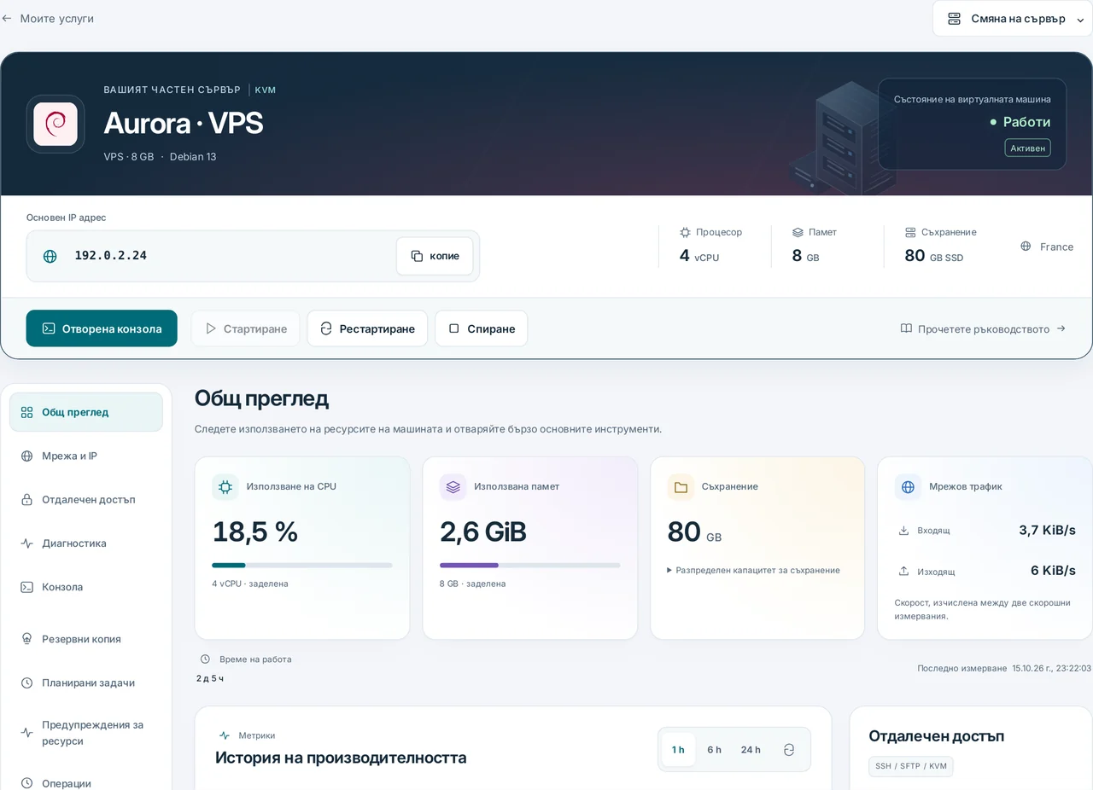Click the 'Използване на CPU' card icon

point(225,487)
